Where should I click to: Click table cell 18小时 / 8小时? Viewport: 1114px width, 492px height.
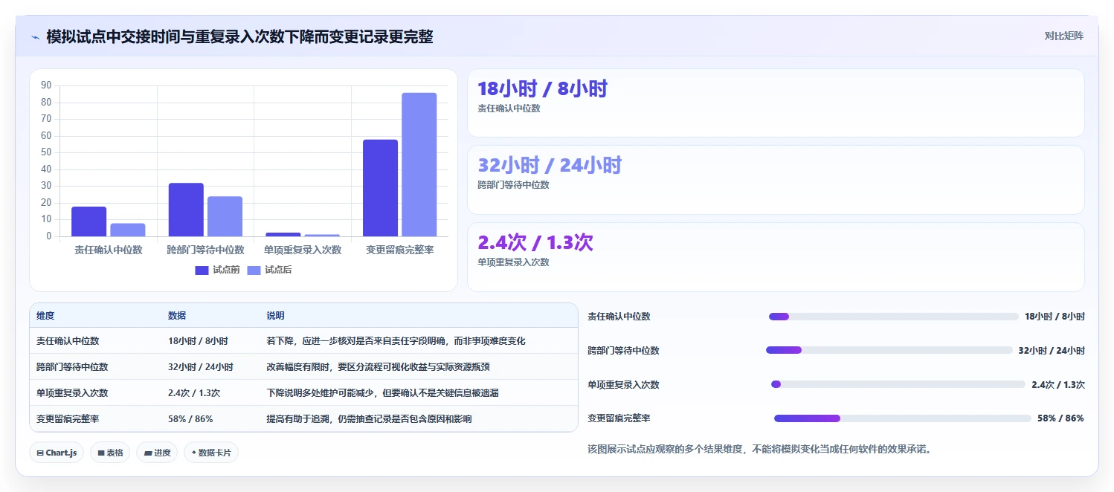point(198,341)
